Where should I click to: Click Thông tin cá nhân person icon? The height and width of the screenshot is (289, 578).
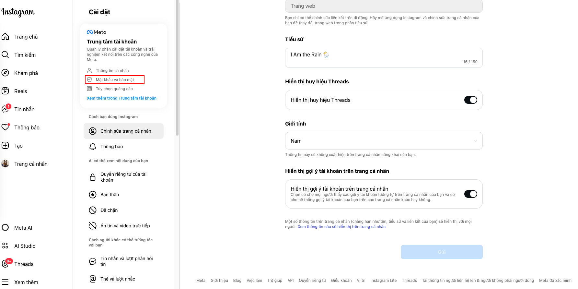pyautogui.click(x=89, y=70)
